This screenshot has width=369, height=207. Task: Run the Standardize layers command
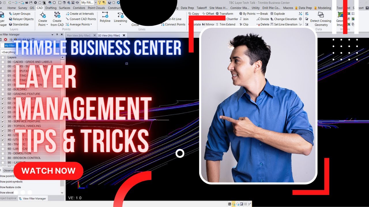tap(18, 24)
